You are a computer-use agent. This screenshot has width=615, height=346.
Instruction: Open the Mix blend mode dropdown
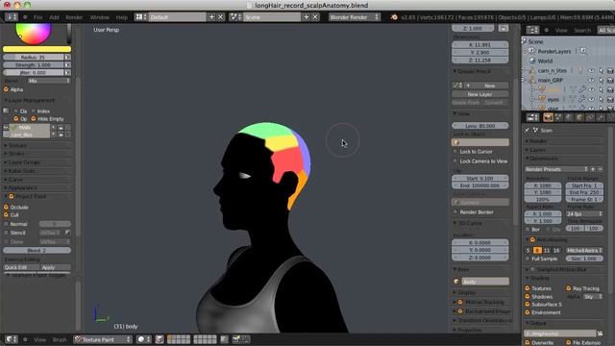49,81
